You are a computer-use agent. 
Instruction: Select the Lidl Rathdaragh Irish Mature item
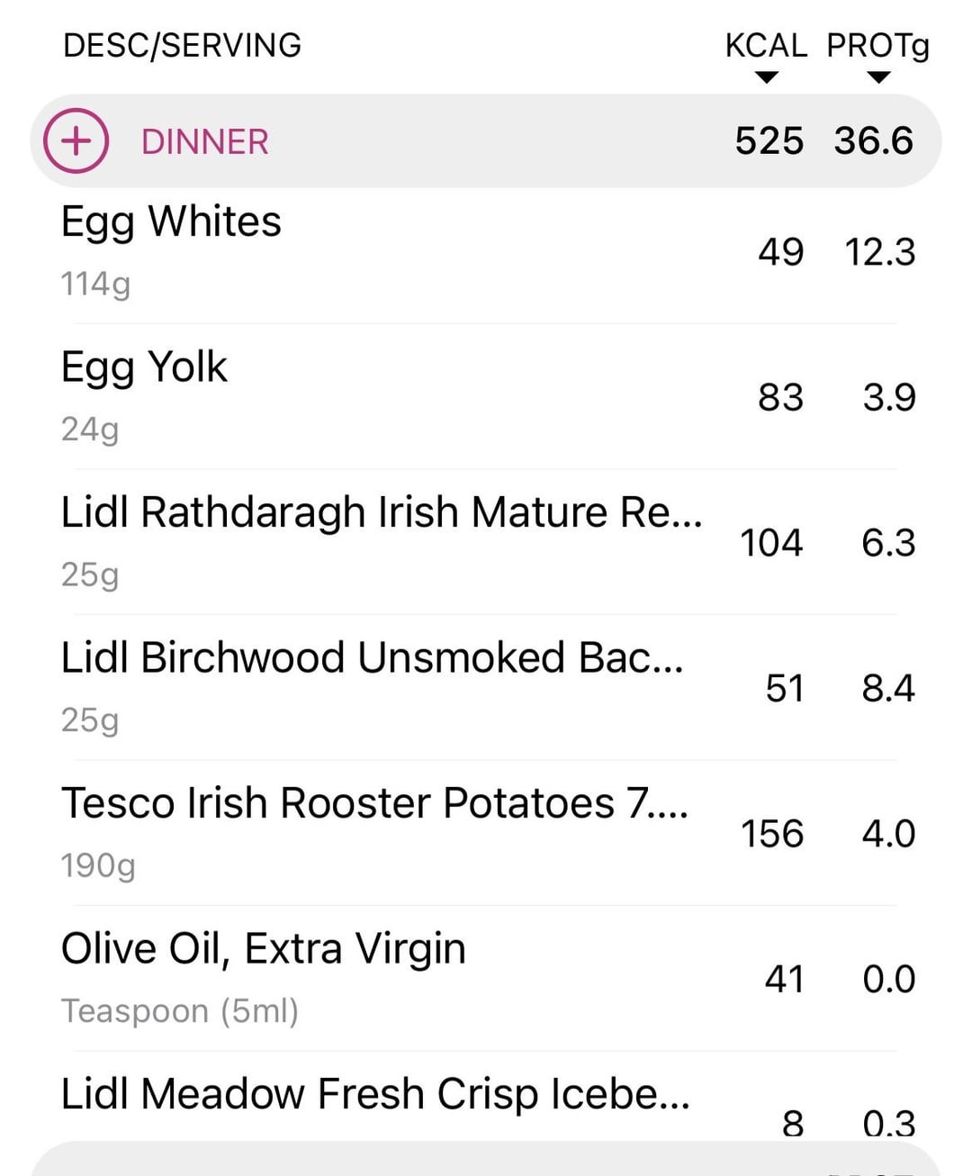[382, 512]
